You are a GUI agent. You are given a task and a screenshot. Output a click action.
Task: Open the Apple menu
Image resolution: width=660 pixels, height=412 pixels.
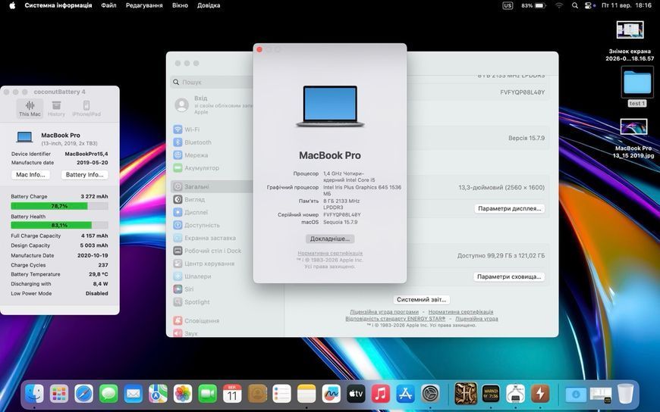[12, 5]
